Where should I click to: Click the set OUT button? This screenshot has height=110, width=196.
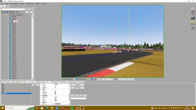pyautogui.click(x=83, y=96)
